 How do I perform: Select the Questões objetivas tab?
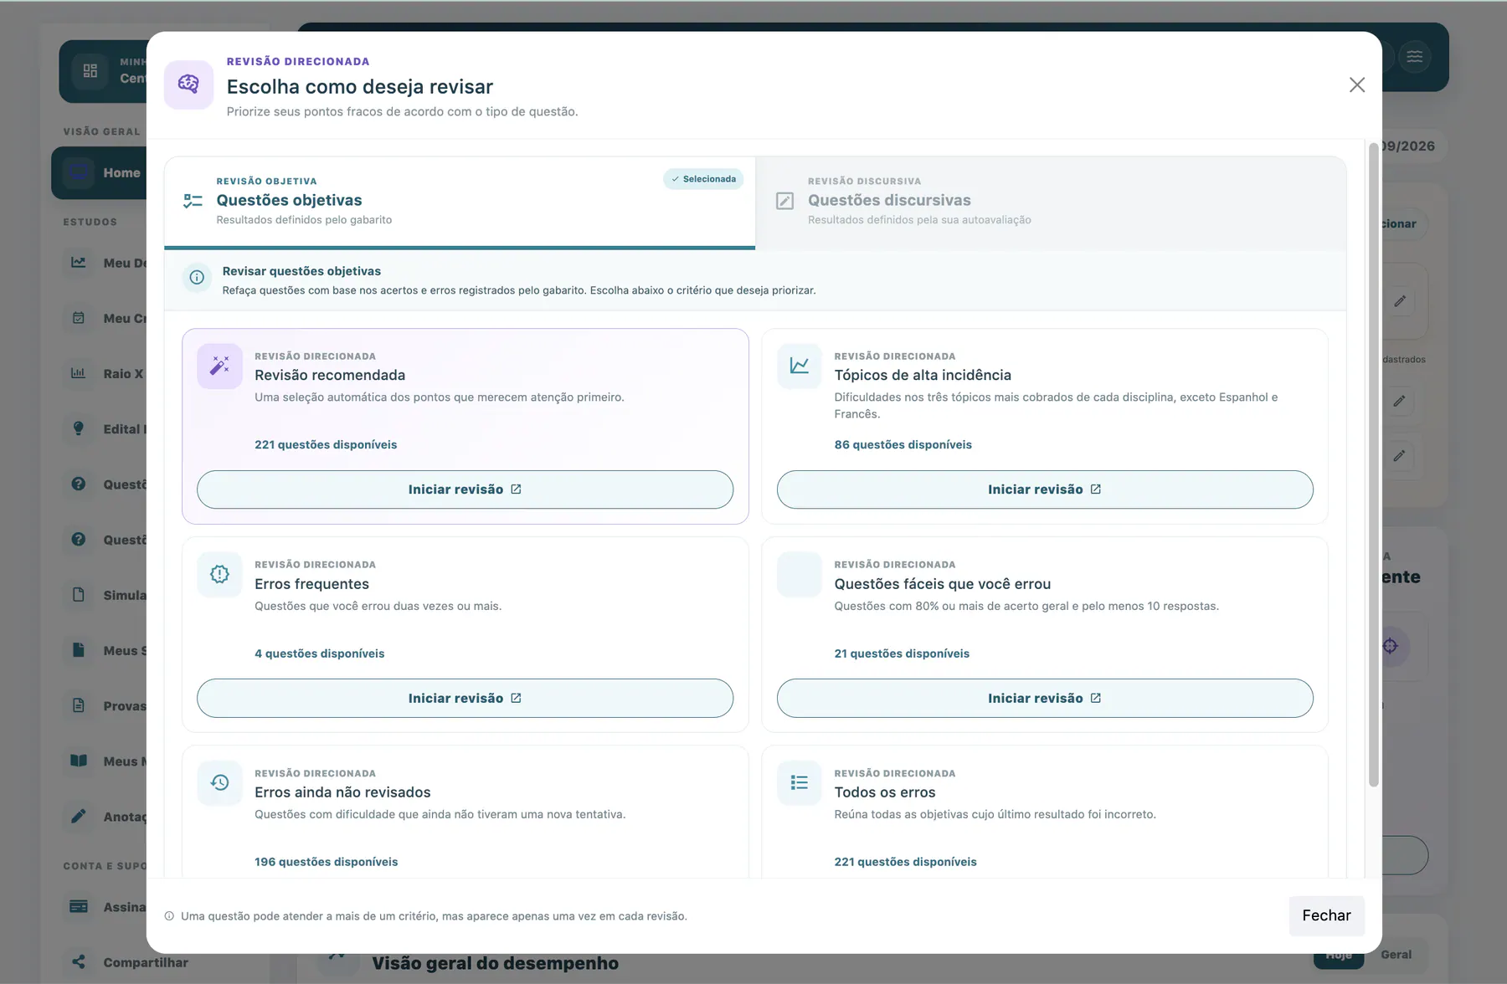pyautogui.click(x=460, y=202)
